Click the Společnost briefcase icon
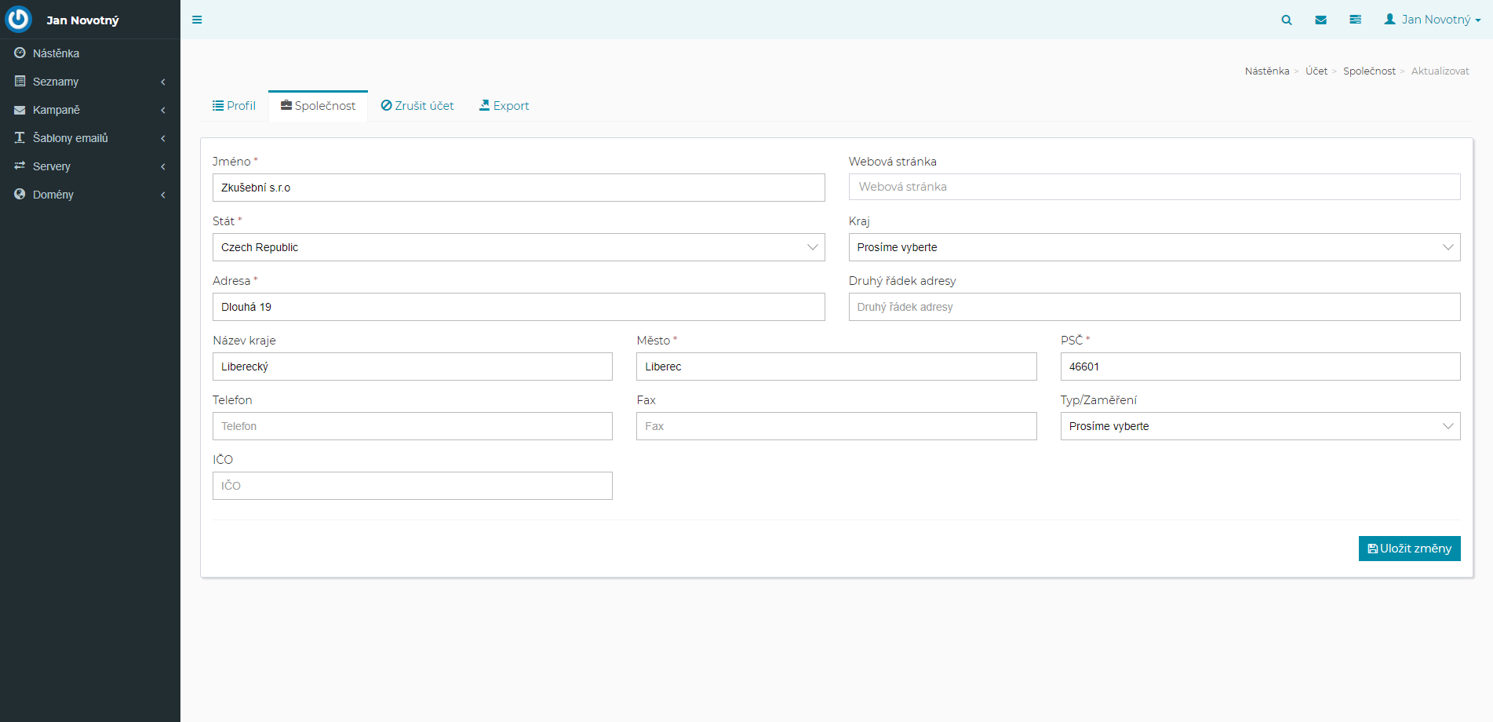 coord(286,105)
